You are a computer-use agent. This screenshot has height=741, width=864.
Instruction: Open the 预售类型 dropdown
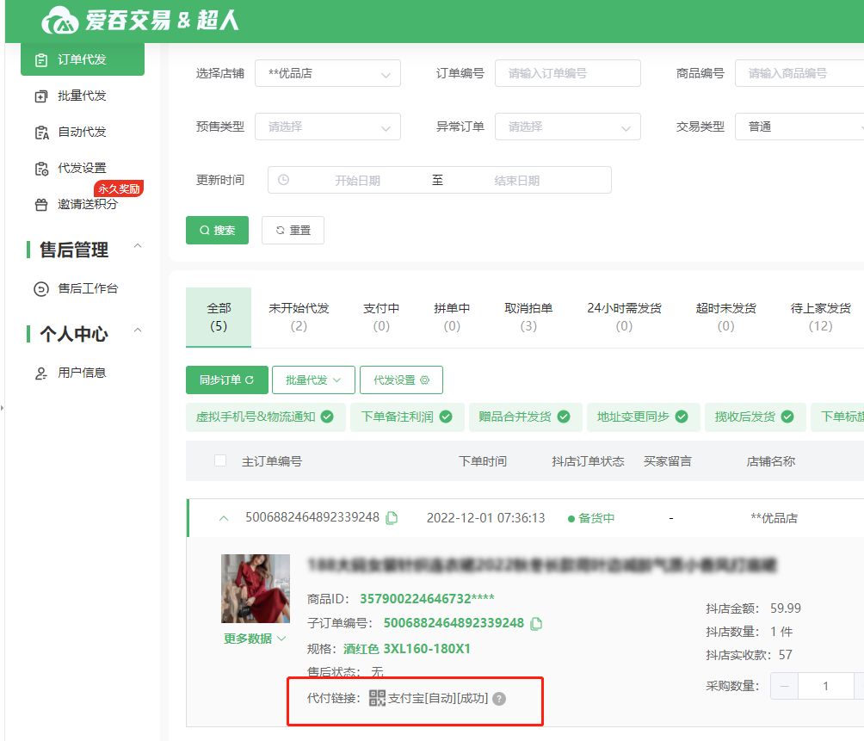point(328,127)
